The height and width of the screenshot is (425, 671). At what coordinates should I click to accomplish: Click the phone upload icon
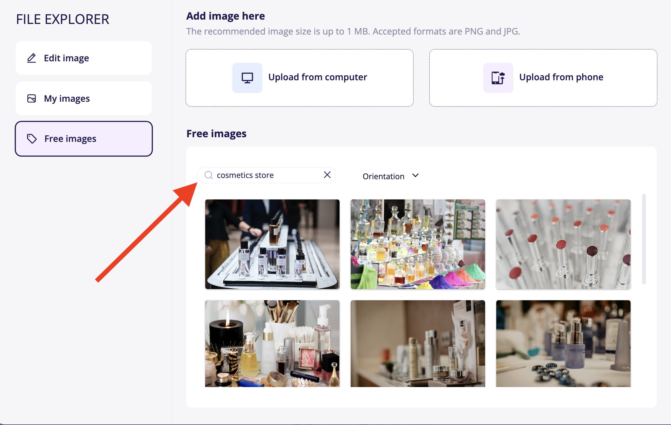click(x=498, y=78)
